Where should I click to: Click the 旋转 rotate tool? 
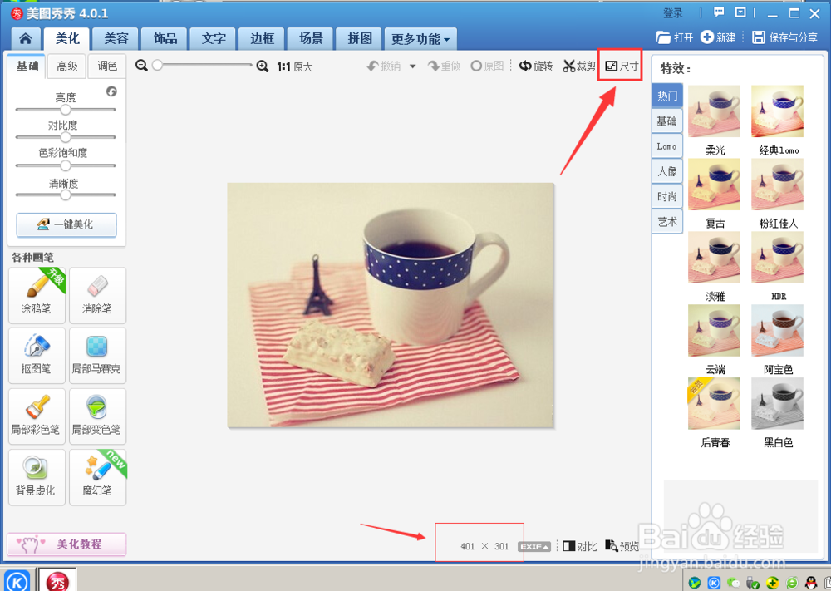[536, 66]
